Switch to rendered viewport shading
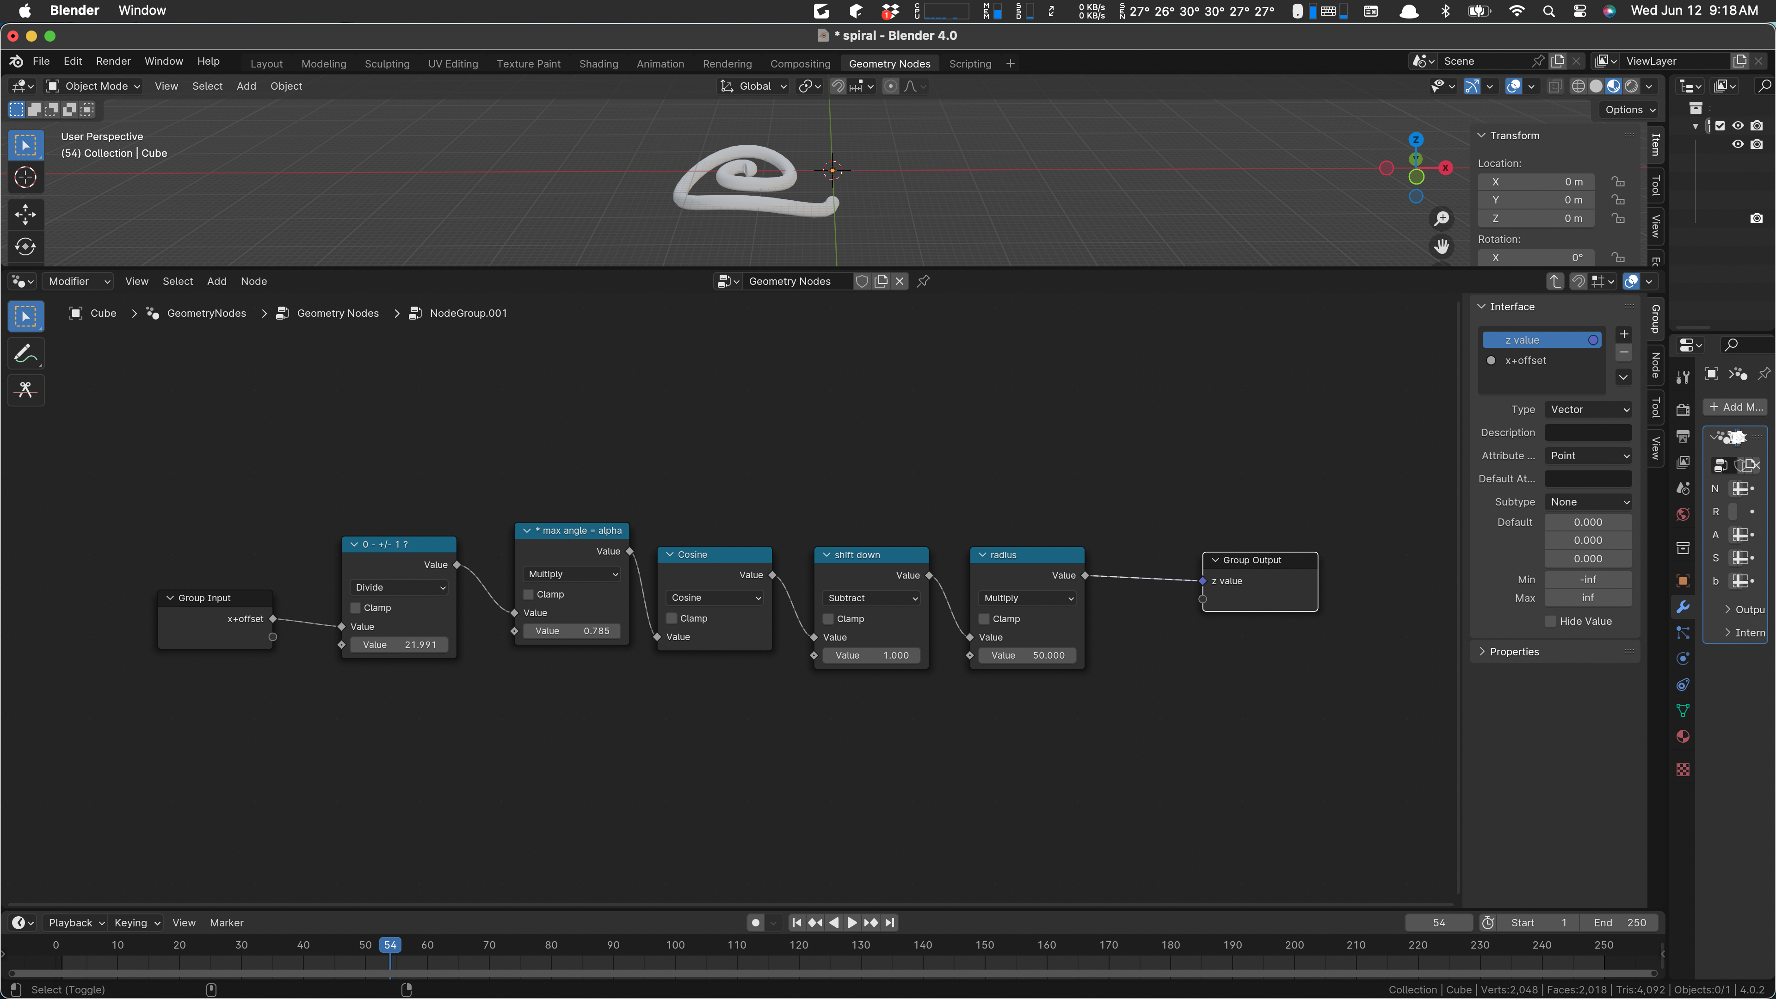Screen dimensions: 1776x999 (1631, 86)
